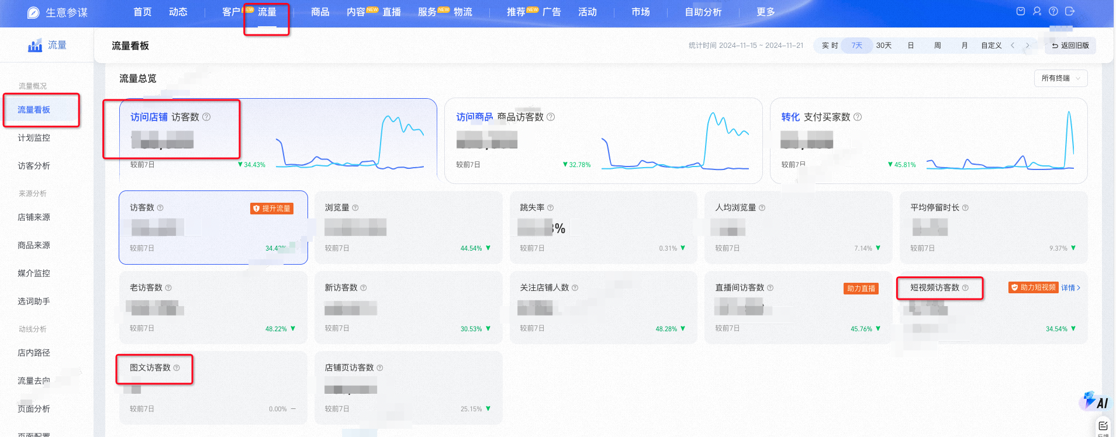Open the 所有终端 dropdown
The width and height of the screenshot is (1116, 437).
[1060, 78]
